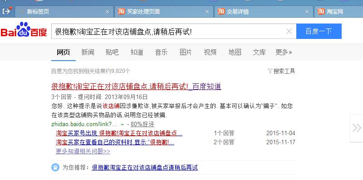This screenshot has width=363, height=180.
Task: Clear the search box with X icon
Action: (289, 31)
